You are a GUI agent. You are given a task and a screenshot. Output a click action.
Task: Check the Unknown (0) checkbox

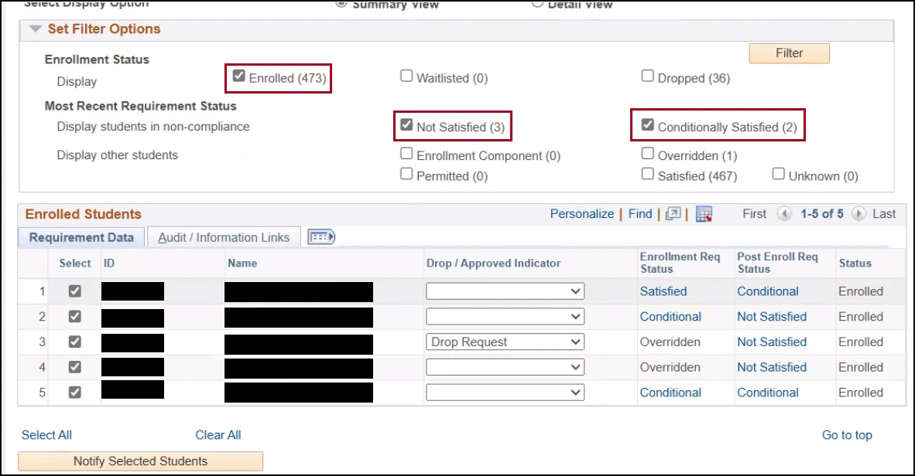(778, 174)
